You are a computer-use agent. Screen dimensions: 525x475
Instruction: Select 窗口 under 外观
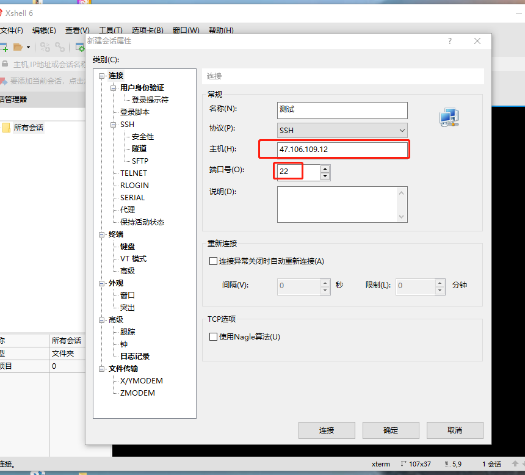tap(128, 296)
